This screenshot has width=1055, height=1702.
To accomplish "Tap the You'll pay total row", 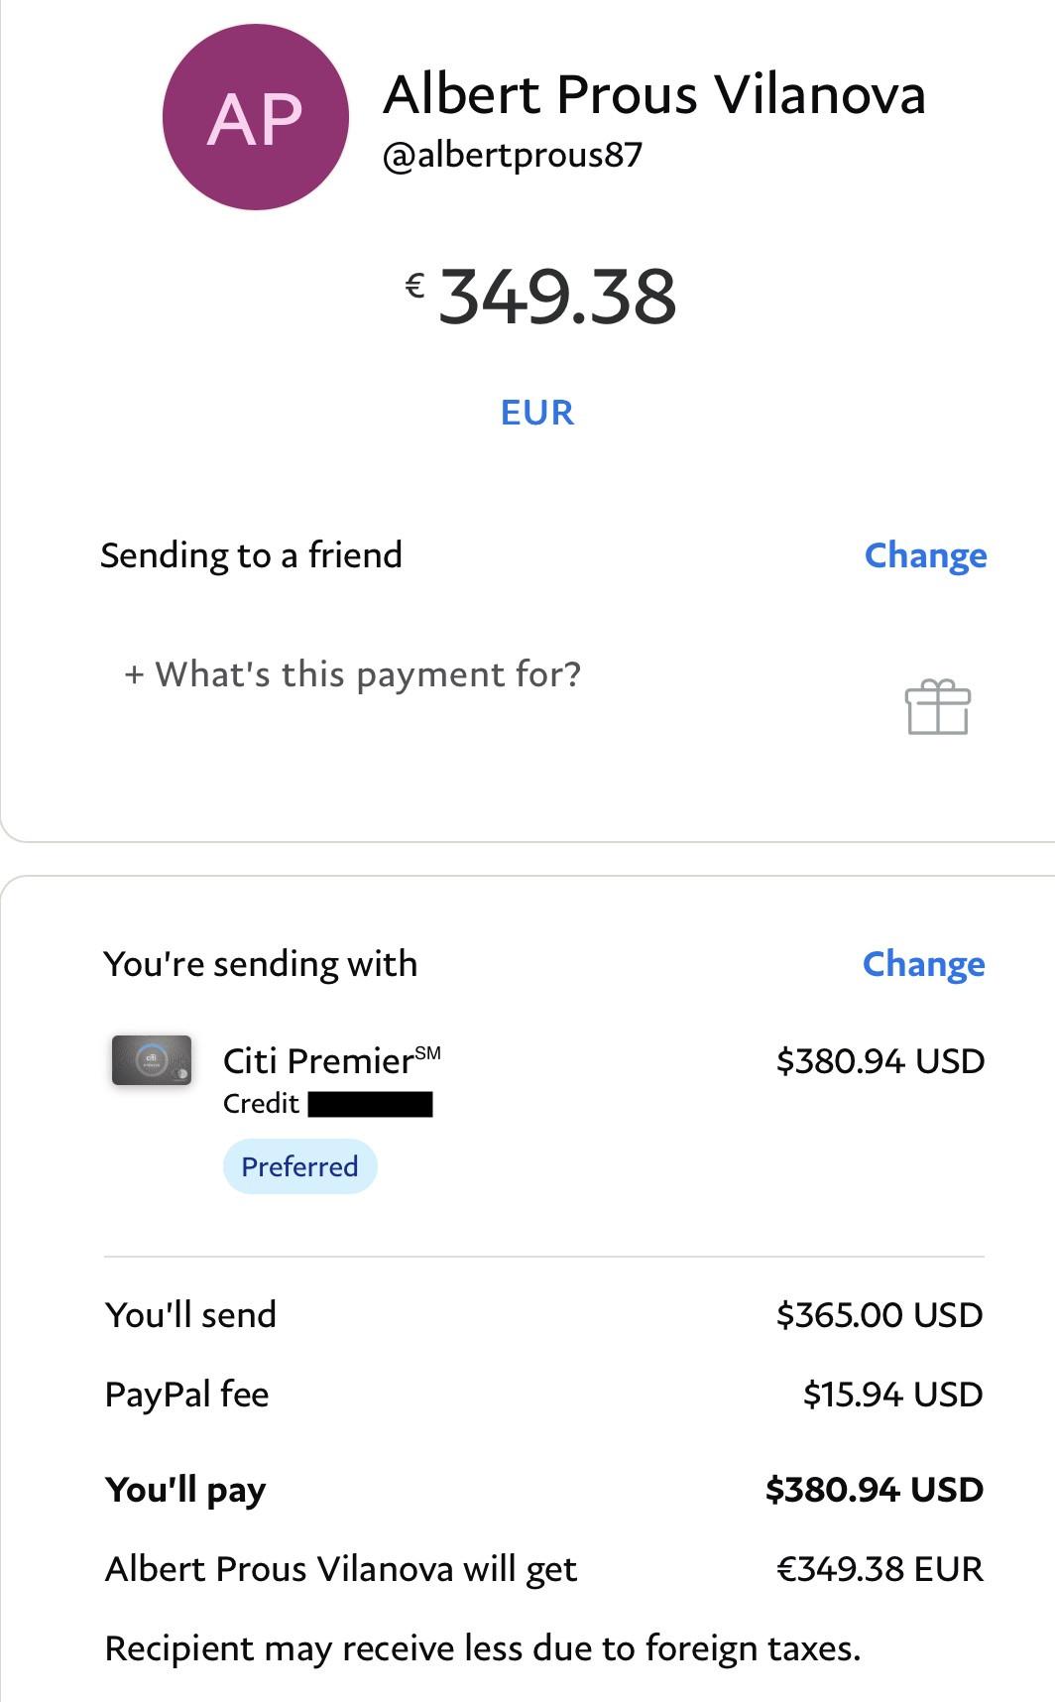I will point(544,1490).
